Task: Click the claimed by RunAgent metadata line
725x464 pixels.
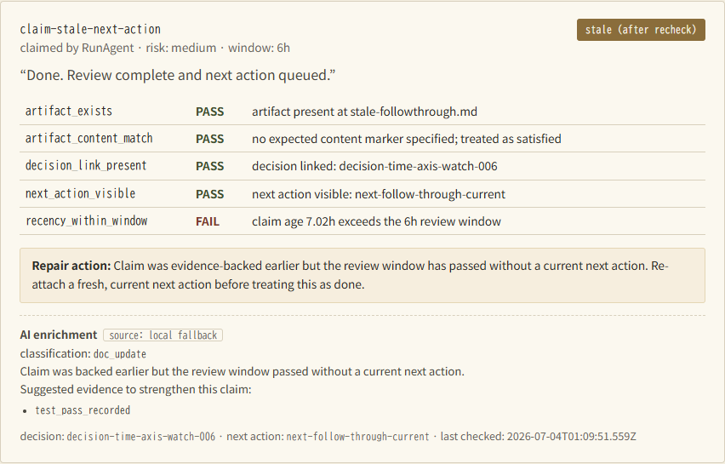Action: click(155, 48)
